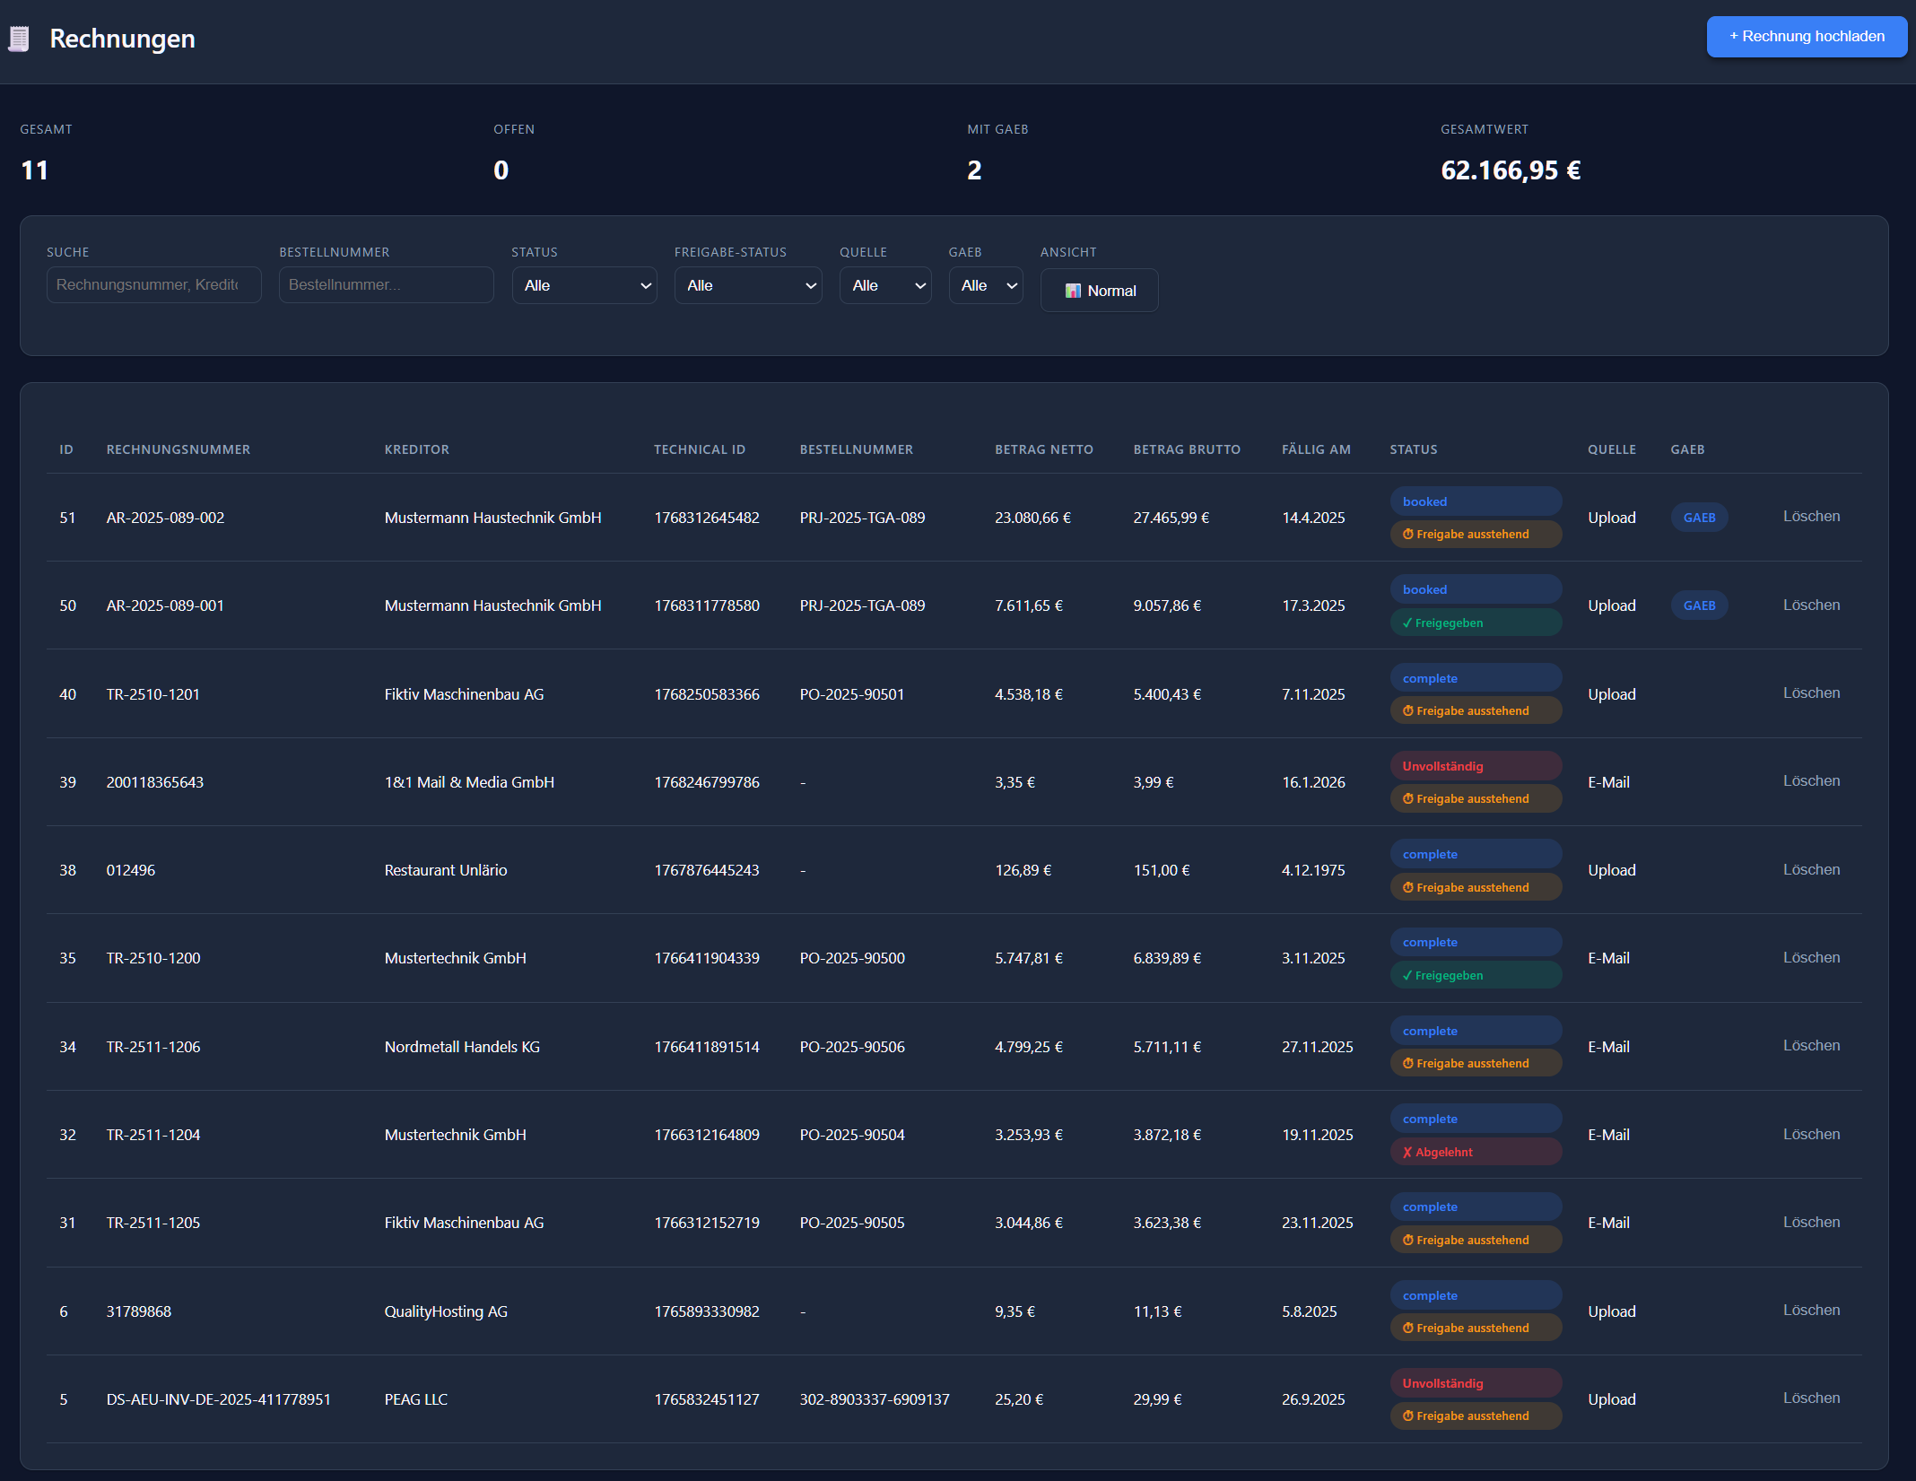Delete invoice TR-2510-1201 with Löschen
This screenshot has width=1916, height=1481.
coord(1810,693)
